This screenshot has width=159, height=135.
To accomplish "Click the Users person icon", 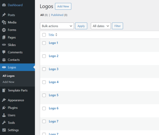I will tap(4, 115).
